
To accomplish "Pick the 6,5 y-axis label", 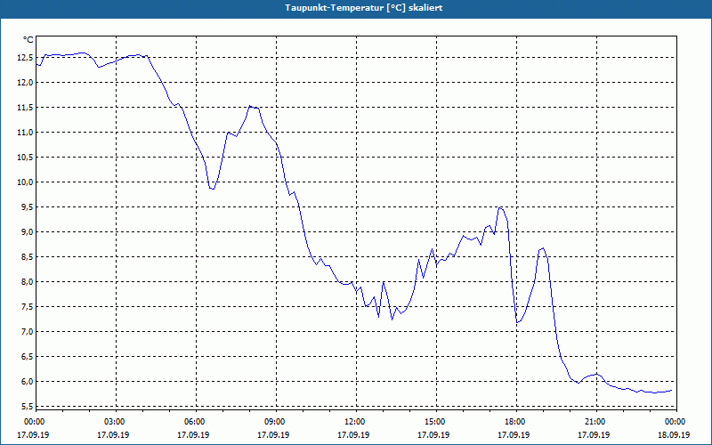I will click(28, 357).
